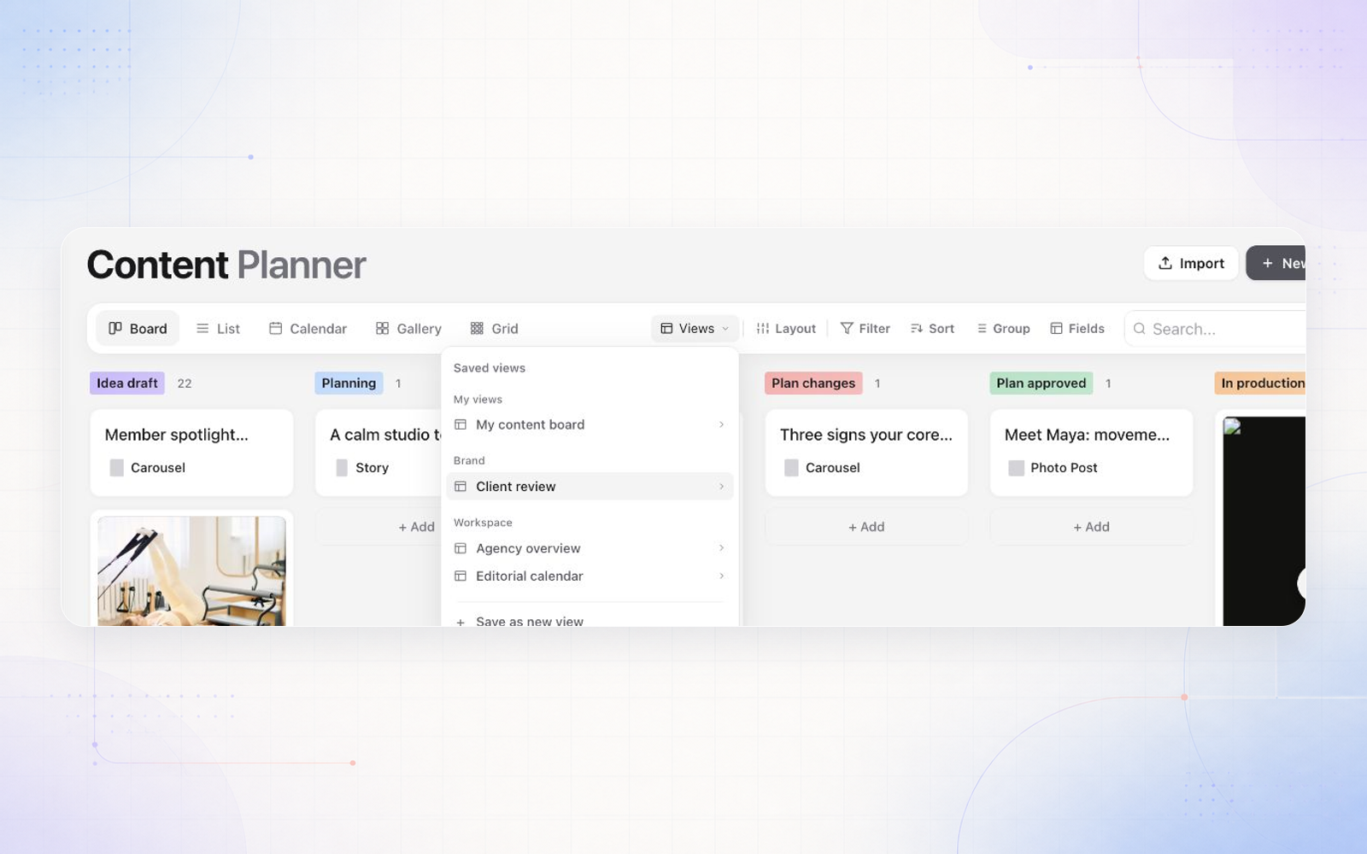Click the Layout sliders icon
The image size is (1367, 854).
click(x=763, y=329)
